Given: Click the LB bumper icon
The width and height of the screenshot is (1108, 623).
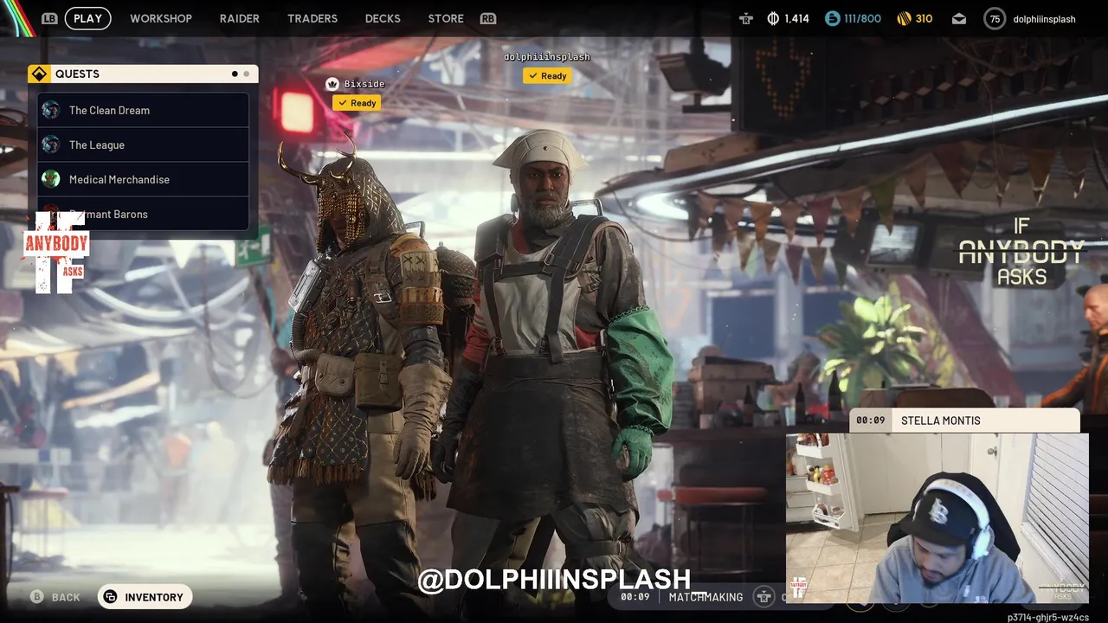Looking at the screenshot, I should pyautogui.click(x=49, y=18).
